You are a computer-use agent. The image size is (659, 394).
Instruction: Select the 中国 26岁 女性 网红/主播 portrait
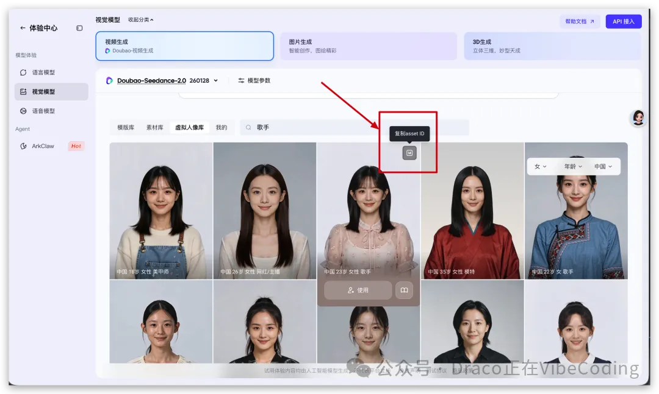(265, 211)
